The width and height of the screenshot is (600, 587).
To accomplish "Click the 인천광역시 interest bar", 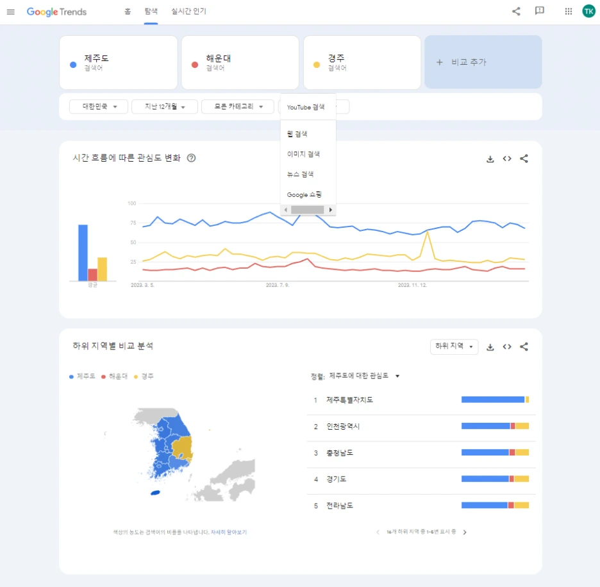I will click(495, 426).
